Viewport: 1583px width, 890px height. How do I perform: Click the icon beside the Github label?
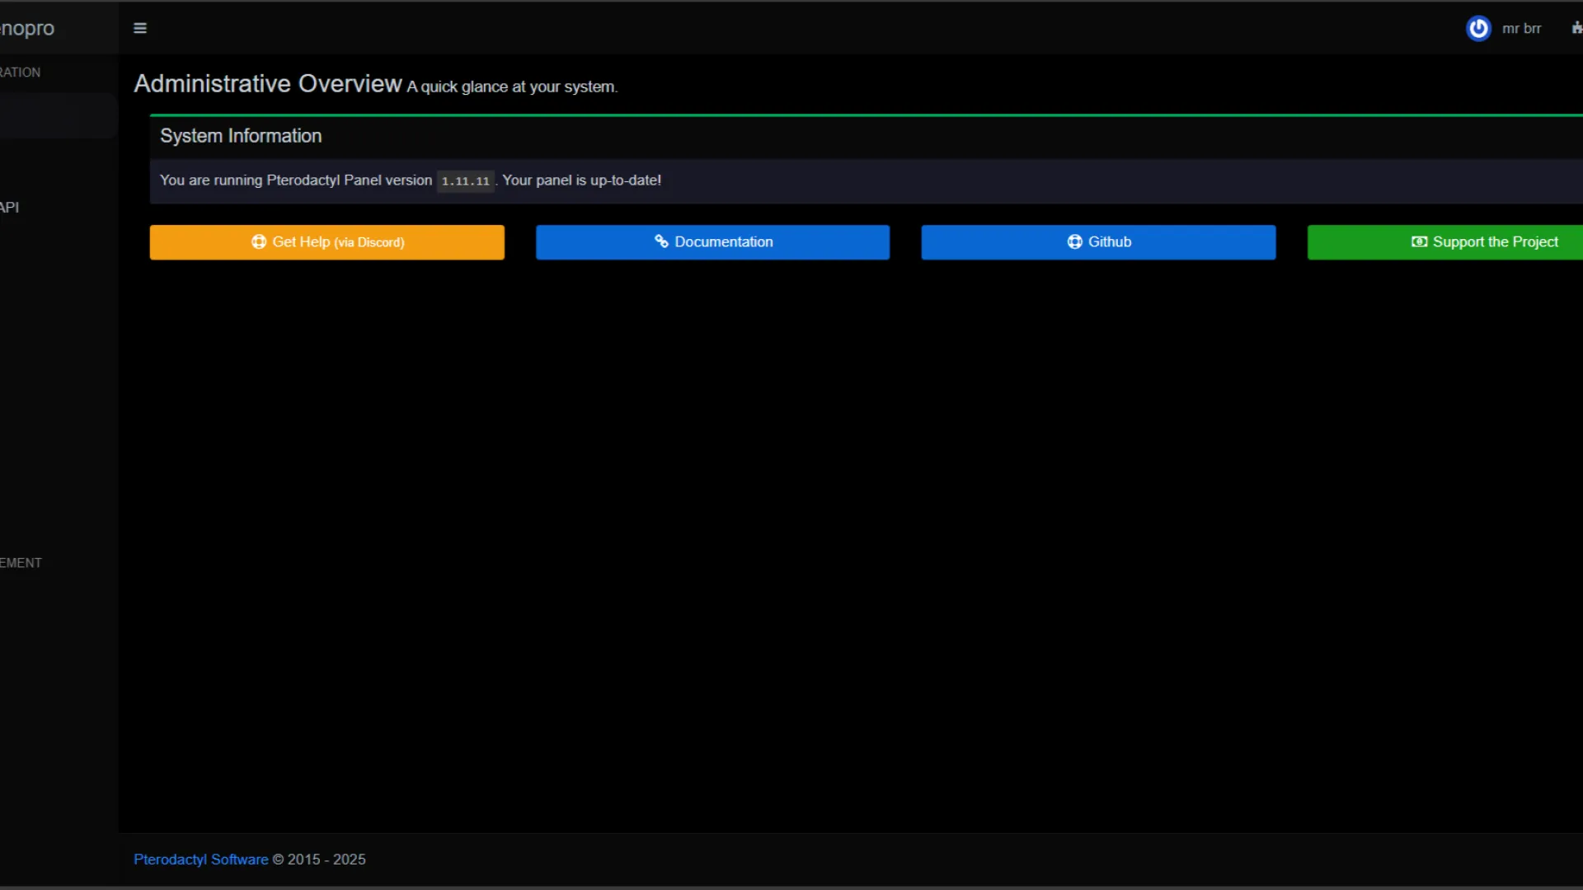[1074, 241]
